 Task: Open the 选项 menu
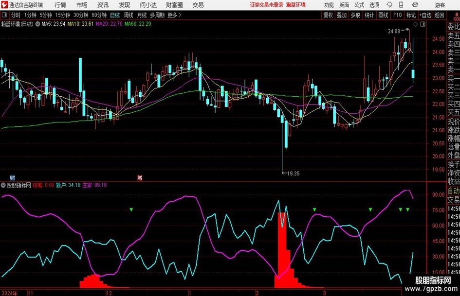point(374,5)
